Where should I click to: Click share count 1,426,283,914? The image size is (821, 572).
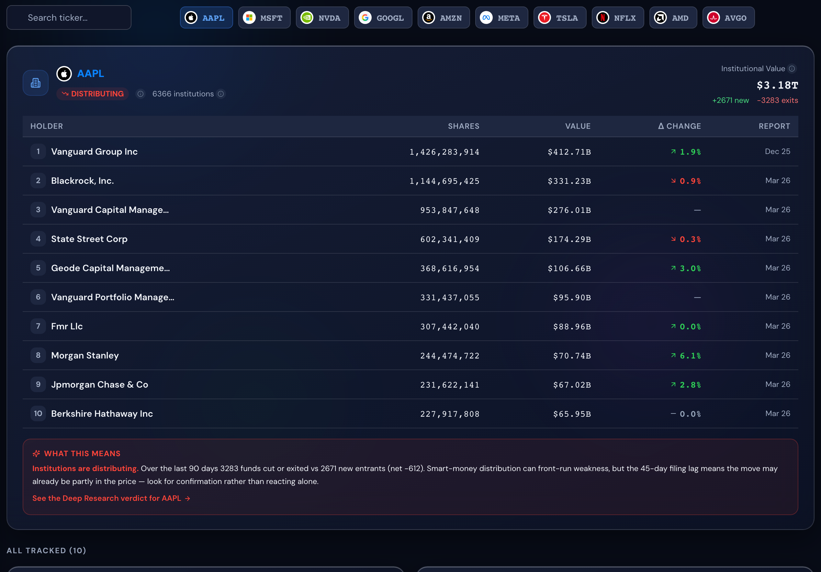point(444,152)
